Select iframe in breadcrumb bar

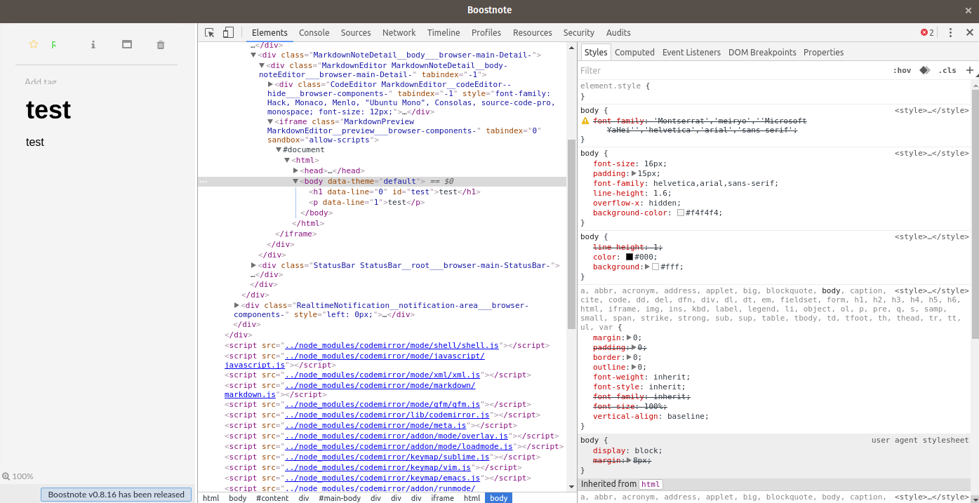coord(442,498)
